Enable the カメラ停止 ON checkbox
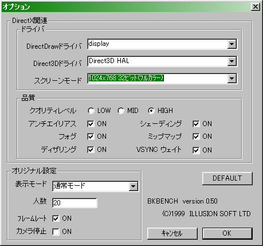 (x=56, y=232)
